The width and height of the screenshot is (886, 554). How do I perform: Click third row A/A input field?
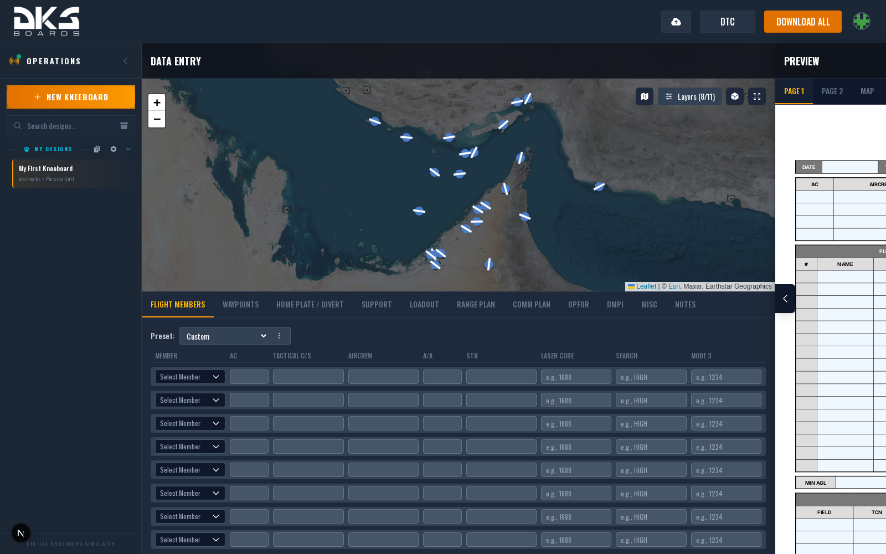pos(442,423)
